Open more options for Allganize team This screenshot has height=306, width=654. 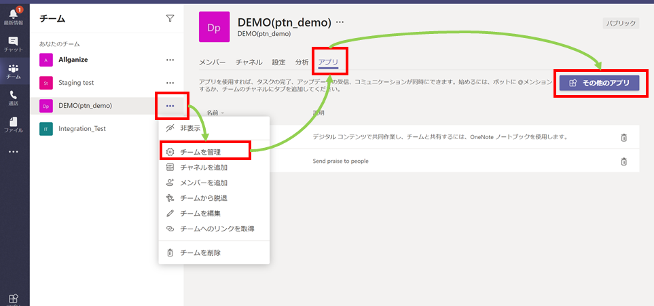(170, 60)
